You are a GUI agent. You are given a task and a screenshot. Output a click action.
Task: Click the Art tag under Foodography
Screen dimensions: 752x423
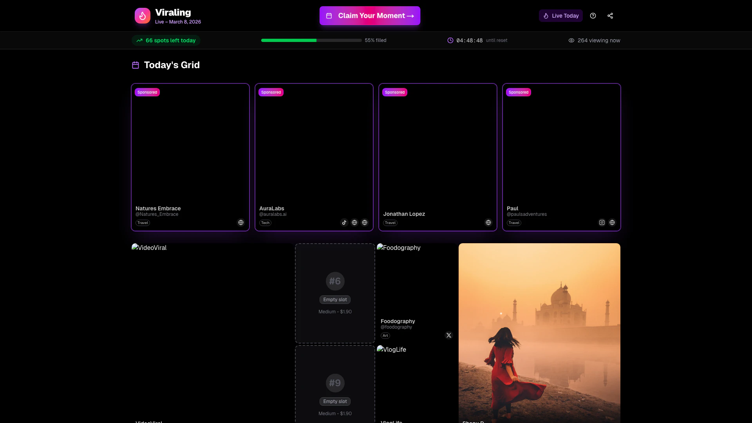point(385,336)
